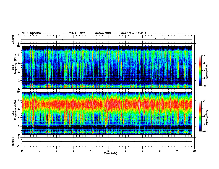219x169 pixels.
Task: Click the ch.2 spectrogram plot area
Action: 107,113
